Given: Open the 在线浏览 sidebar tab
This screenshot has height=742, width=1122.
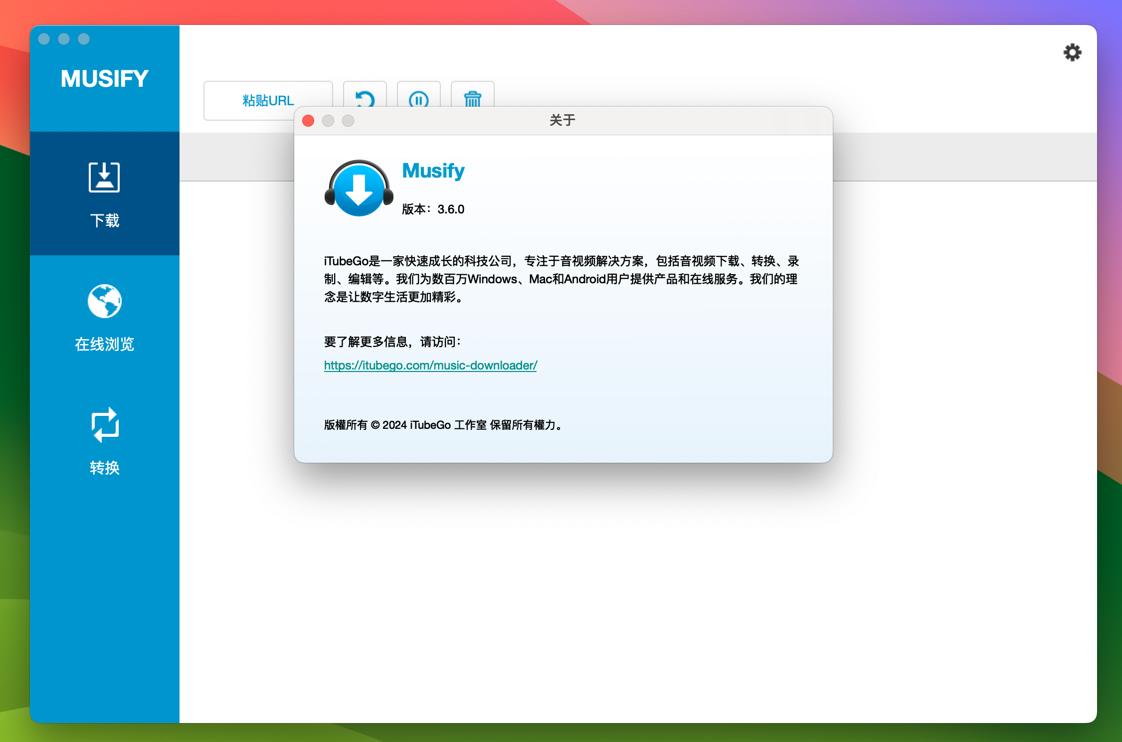Looking at the screenshot, I should click(x=105, y=317).
